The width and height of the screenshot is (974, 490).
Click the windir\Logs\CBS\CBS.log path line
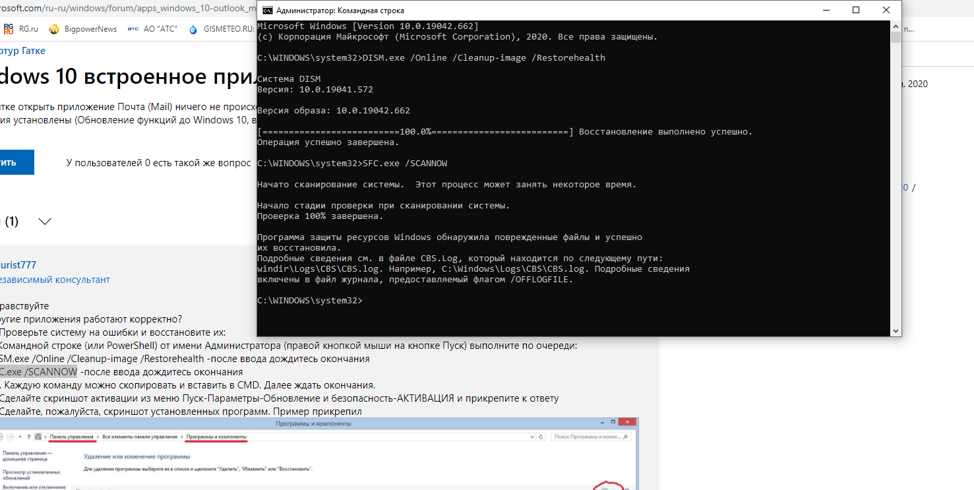473,269
